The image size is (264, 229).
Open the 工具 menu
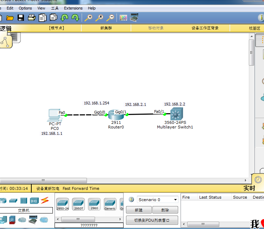pyautogui.click(x=55, y=8)
